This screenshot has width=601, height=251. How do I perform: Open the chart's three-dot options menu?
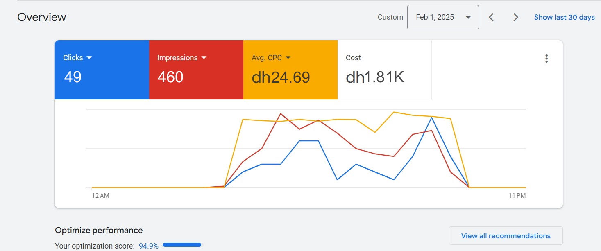[x=546, y=59]
